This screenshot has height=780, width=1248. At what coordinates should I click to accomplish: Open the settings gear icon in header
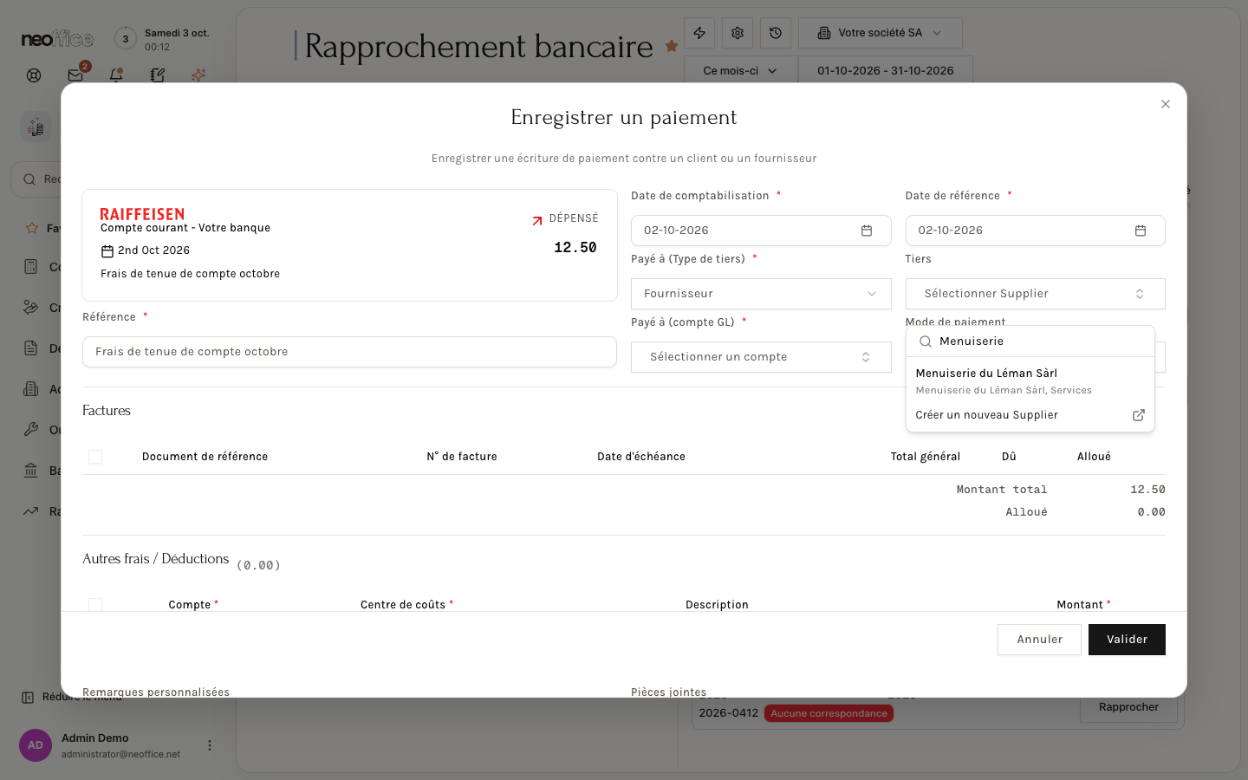[x=738, y=33]
